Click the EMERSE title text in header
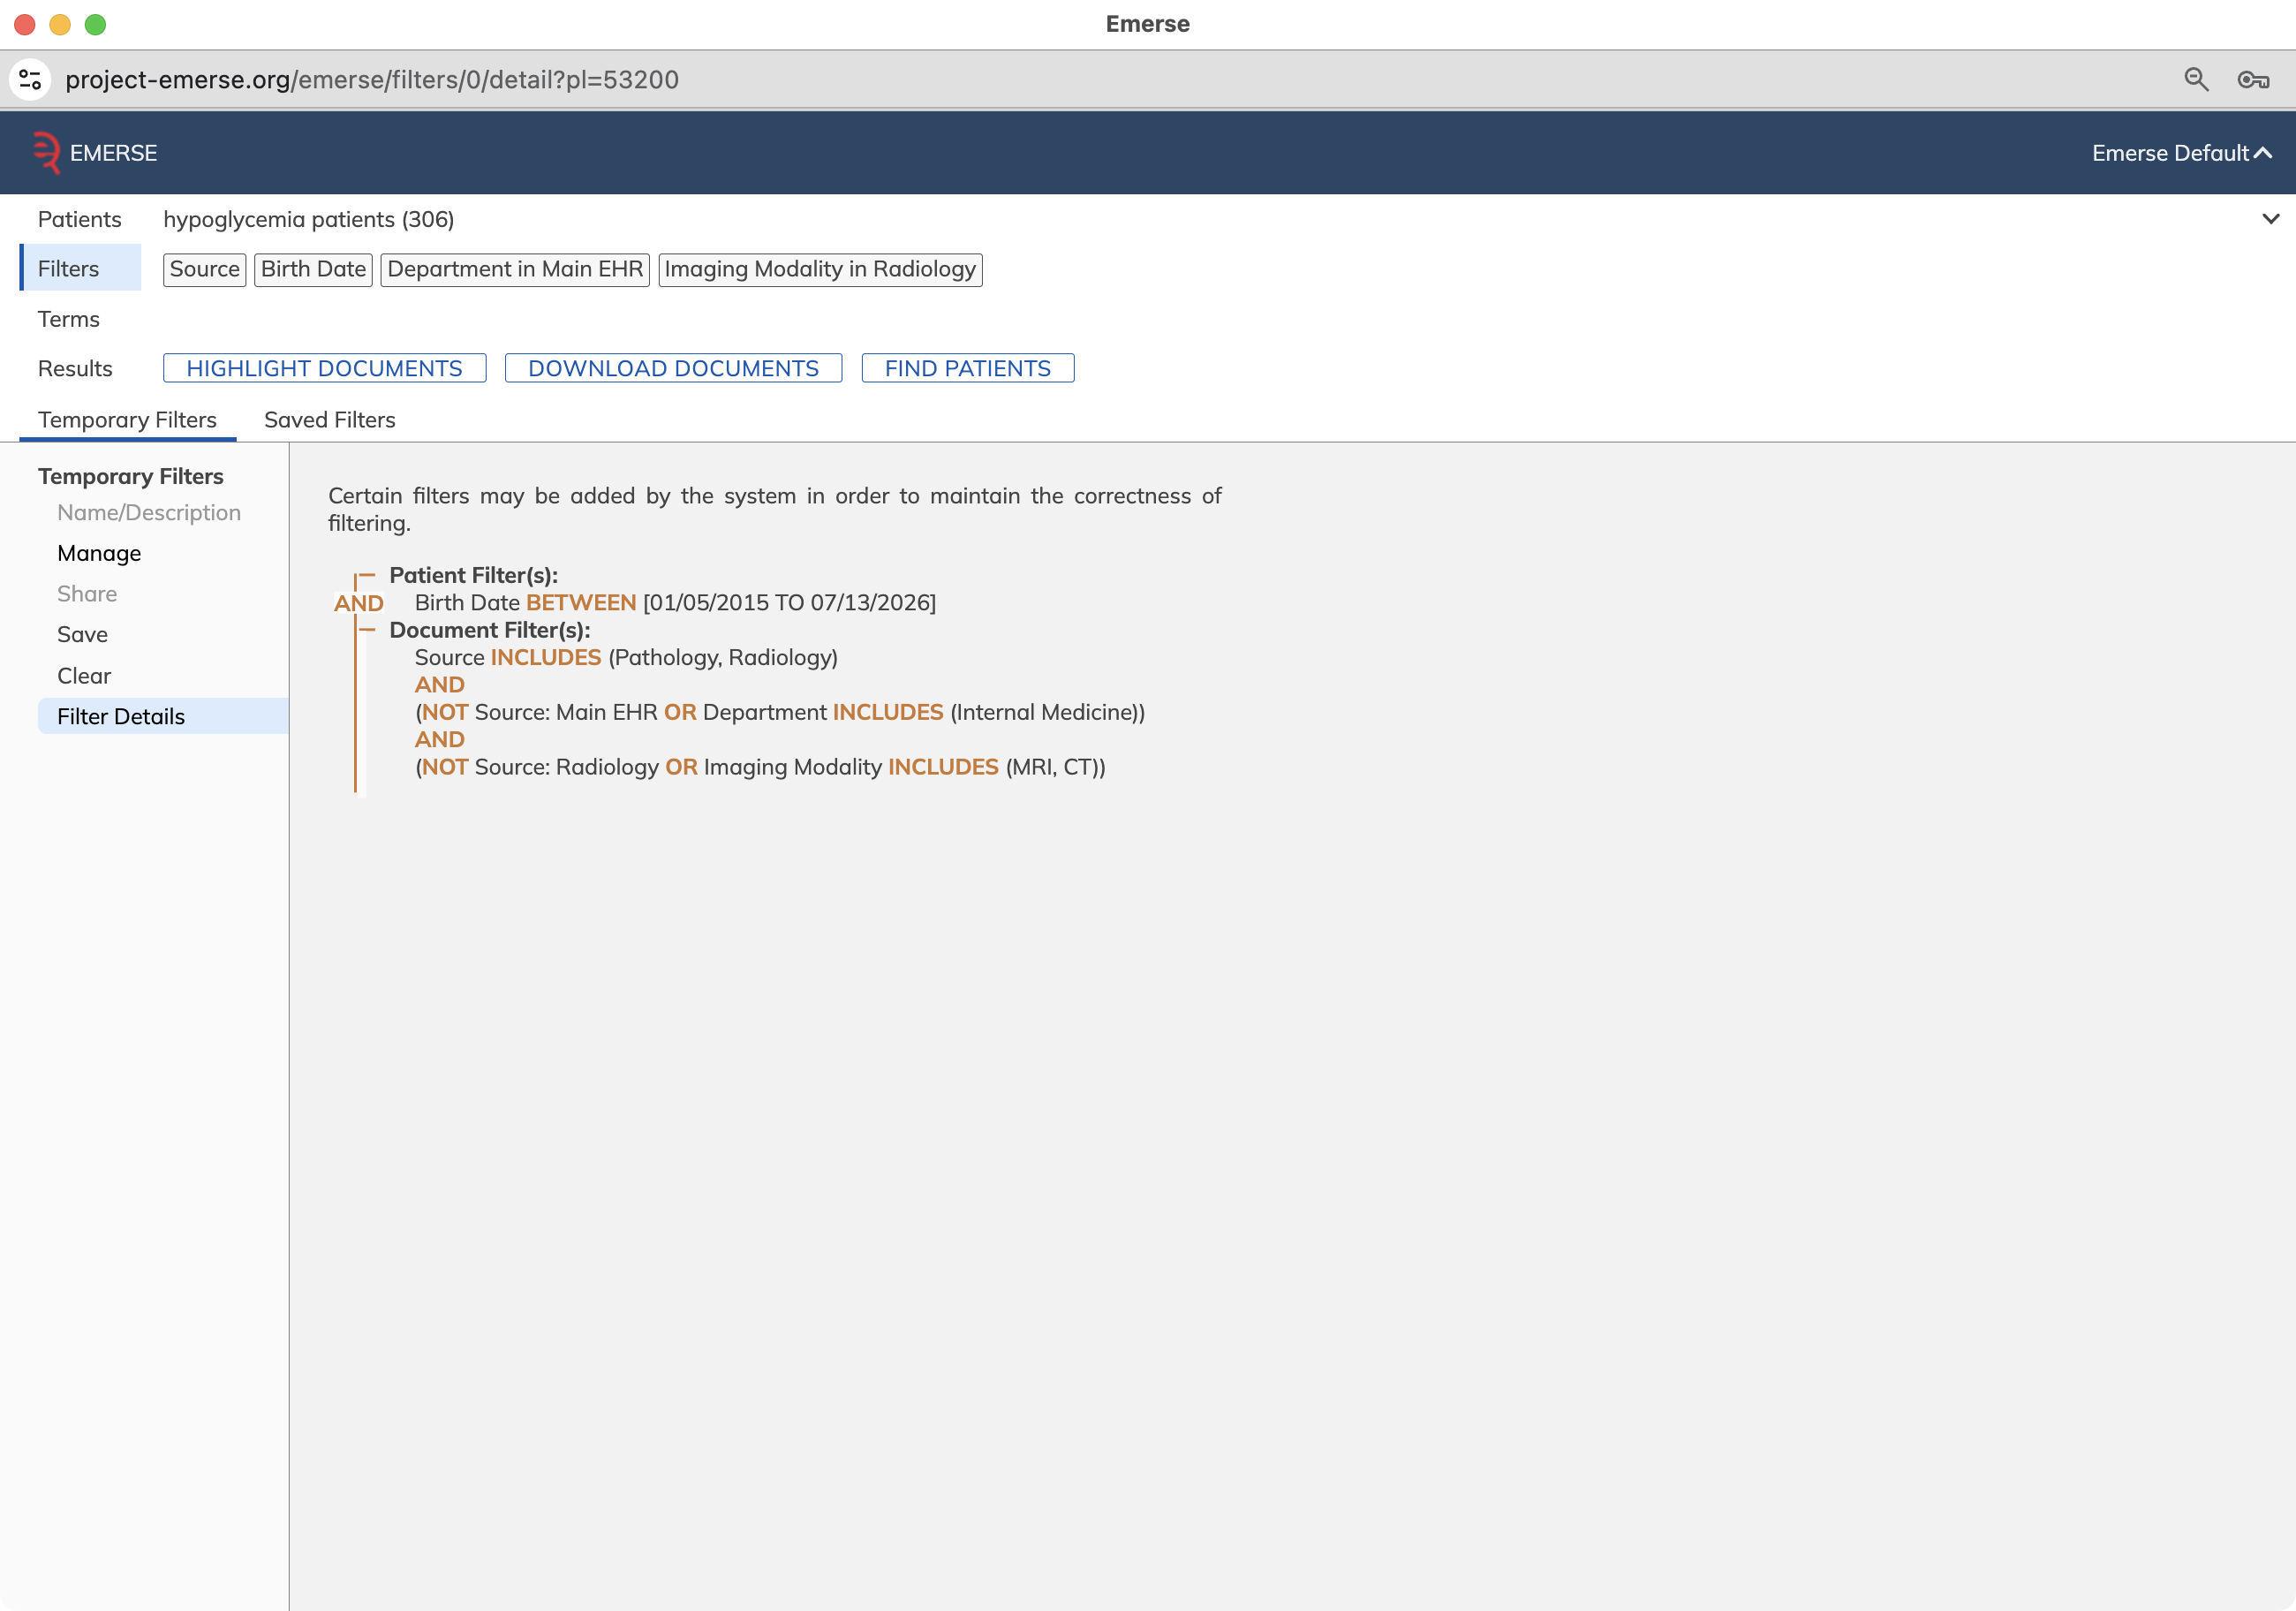Viewport: 2296px width, 1611px height. 113,153
